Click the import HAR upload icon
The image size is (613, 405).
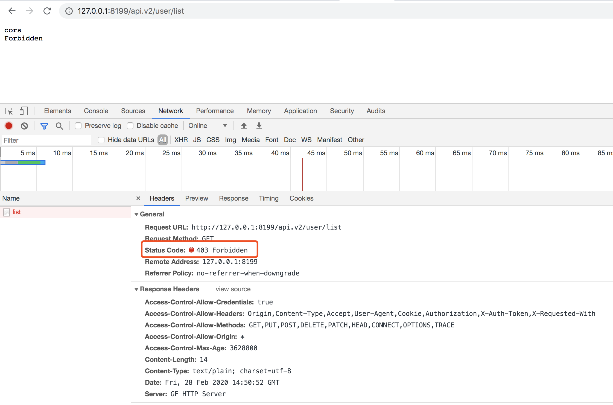coord(244,126)
